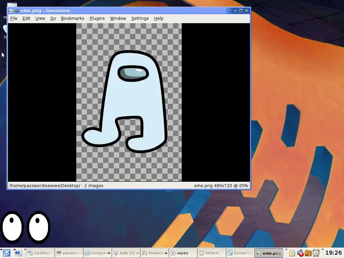Viewport: 344px width, 258px height.
Task: Expand the arrow above the K menu
Action: tap(1, 250)
